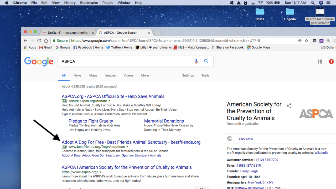This screenshot has height=189, width=336.
Task: Click the blue search magnifier icon
Action: click(x=206, y=61)
